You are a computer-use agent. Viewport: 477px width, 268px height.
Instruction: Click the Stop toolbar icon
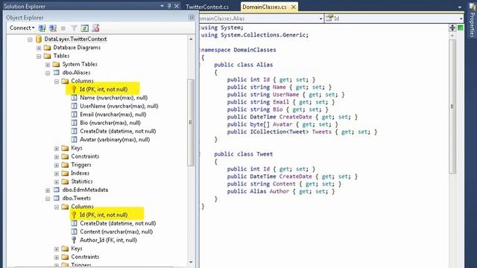click(x=63, y=28)
